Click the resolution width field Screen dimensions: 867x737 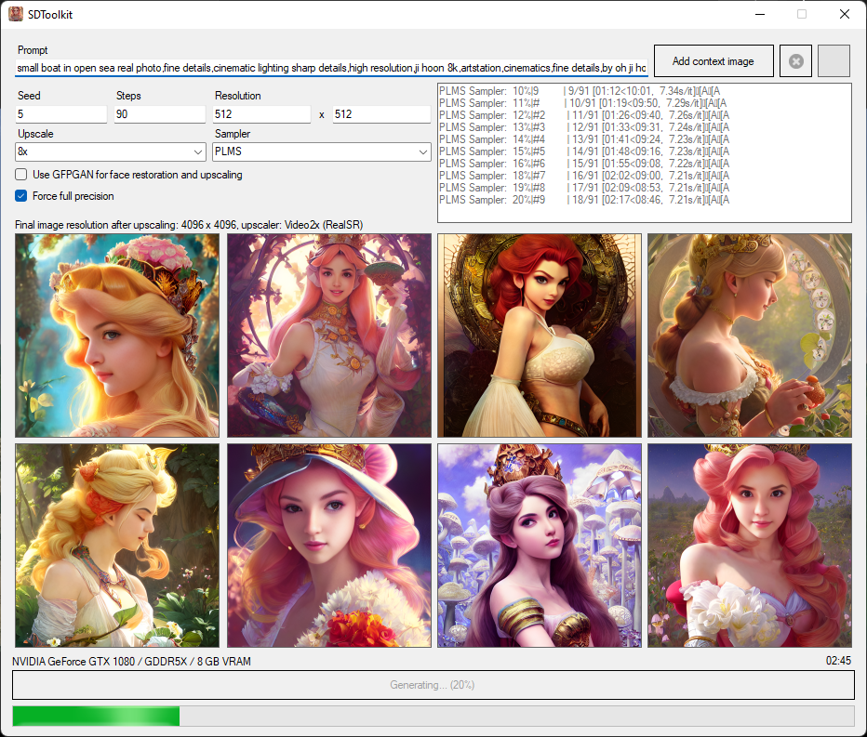click(x=261, y=113)
